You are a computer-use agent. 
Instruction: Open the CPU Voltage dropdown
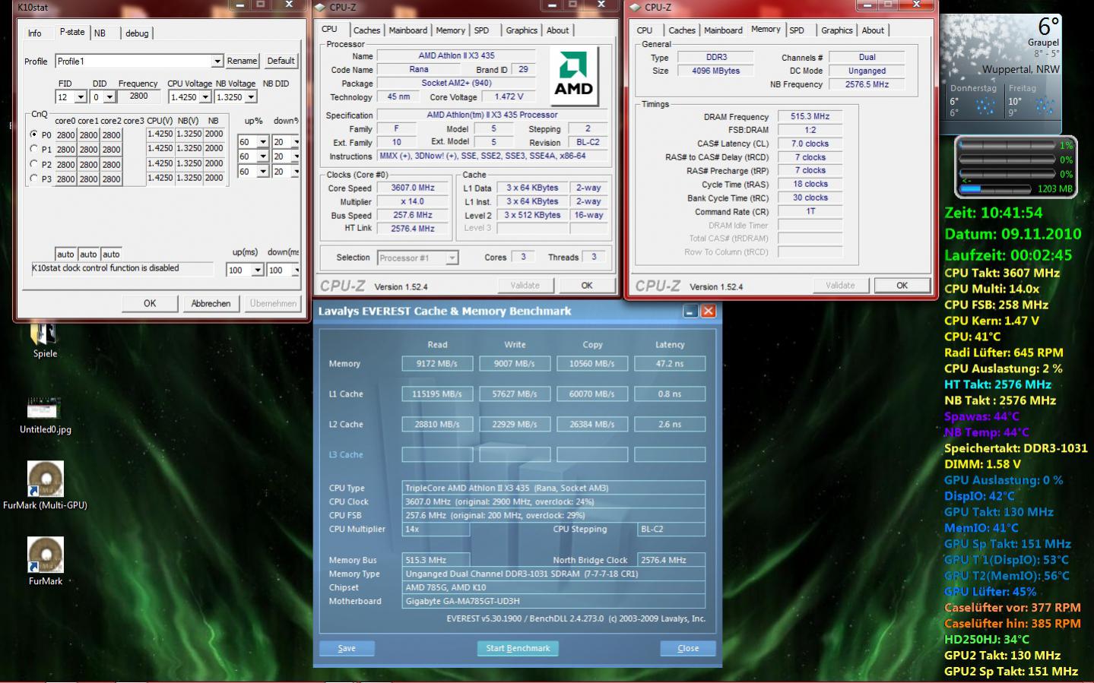click(x=205, y=97)
